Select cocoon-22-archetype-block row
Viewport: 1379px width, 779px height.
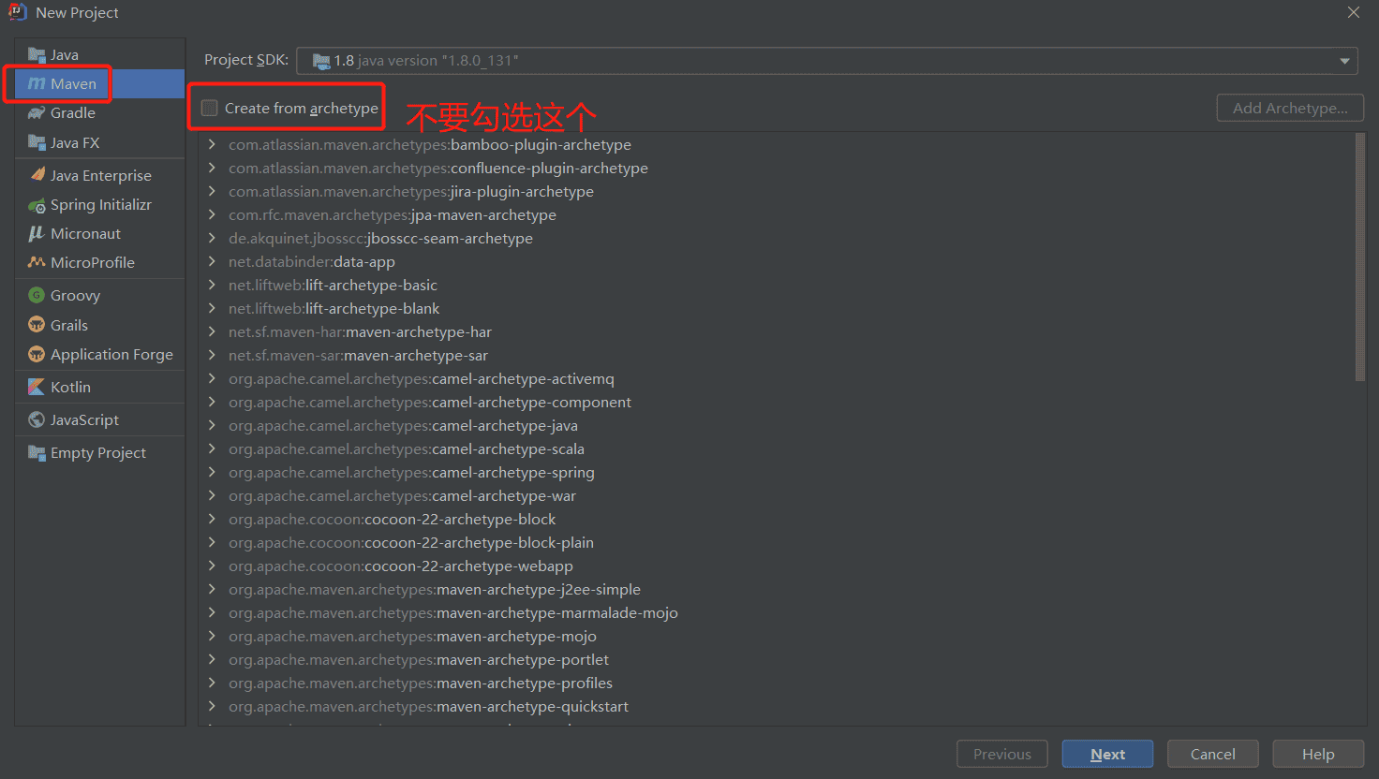777,519
